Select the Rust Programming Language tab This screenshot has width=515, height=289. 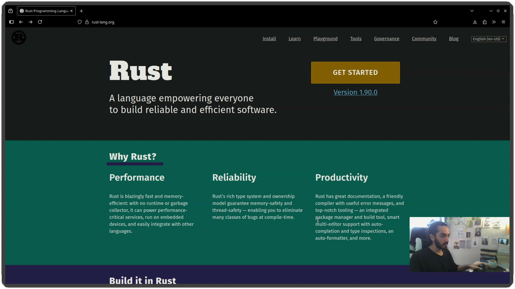(44, 11)
